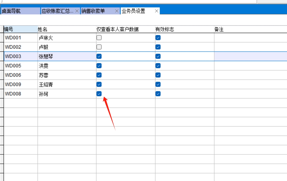Switch to the 销售收款单 tab
Image resolution: width=287 pixels, height=181 pixels.
(97, 11)
